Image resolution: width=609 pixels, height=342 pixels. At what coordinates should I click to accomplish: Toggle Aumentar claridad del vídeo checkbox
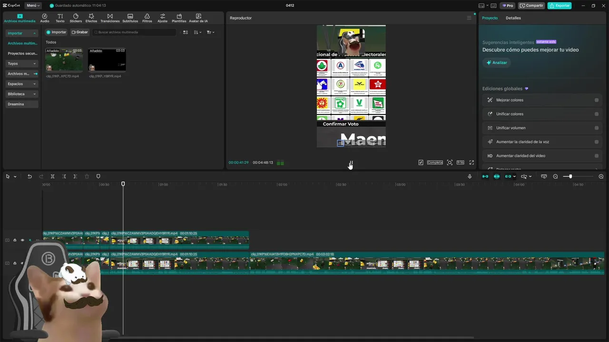click(x=597, y=156)
